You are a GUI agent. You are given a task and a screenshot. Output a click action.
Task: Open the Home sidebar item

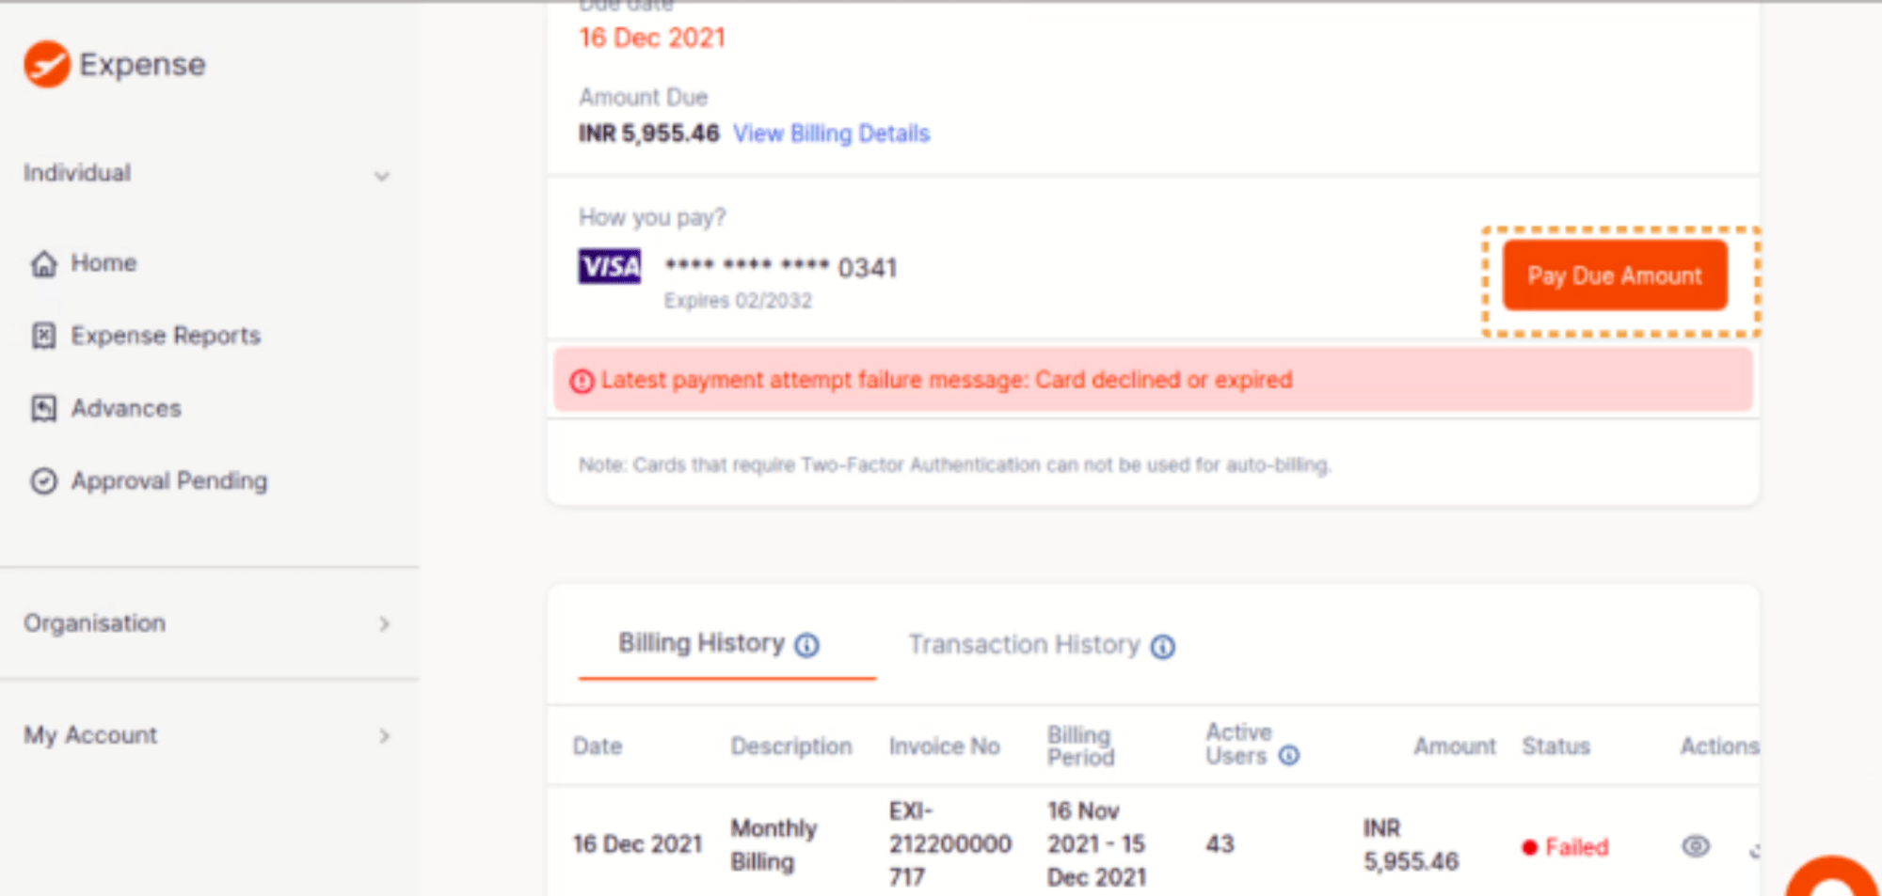(83, 263)
